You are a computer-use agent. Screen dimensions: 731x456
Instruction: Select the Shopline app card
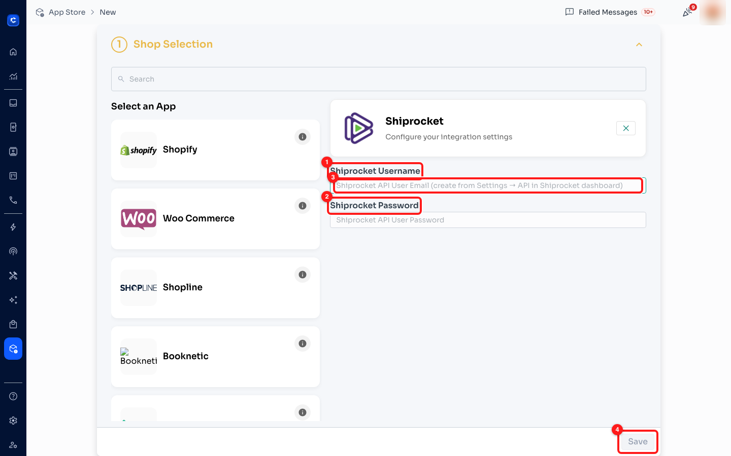click(215, 288)
